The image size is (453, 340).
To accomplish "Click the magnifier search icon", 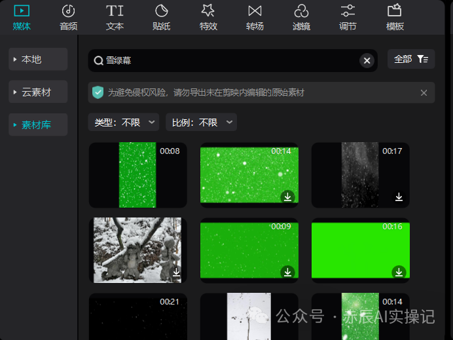I will (98, 60).
